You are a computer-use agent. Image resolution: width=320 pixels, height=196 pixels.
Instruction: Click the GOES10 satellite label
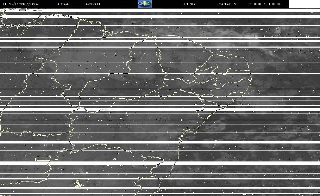(x=94, y=4)
